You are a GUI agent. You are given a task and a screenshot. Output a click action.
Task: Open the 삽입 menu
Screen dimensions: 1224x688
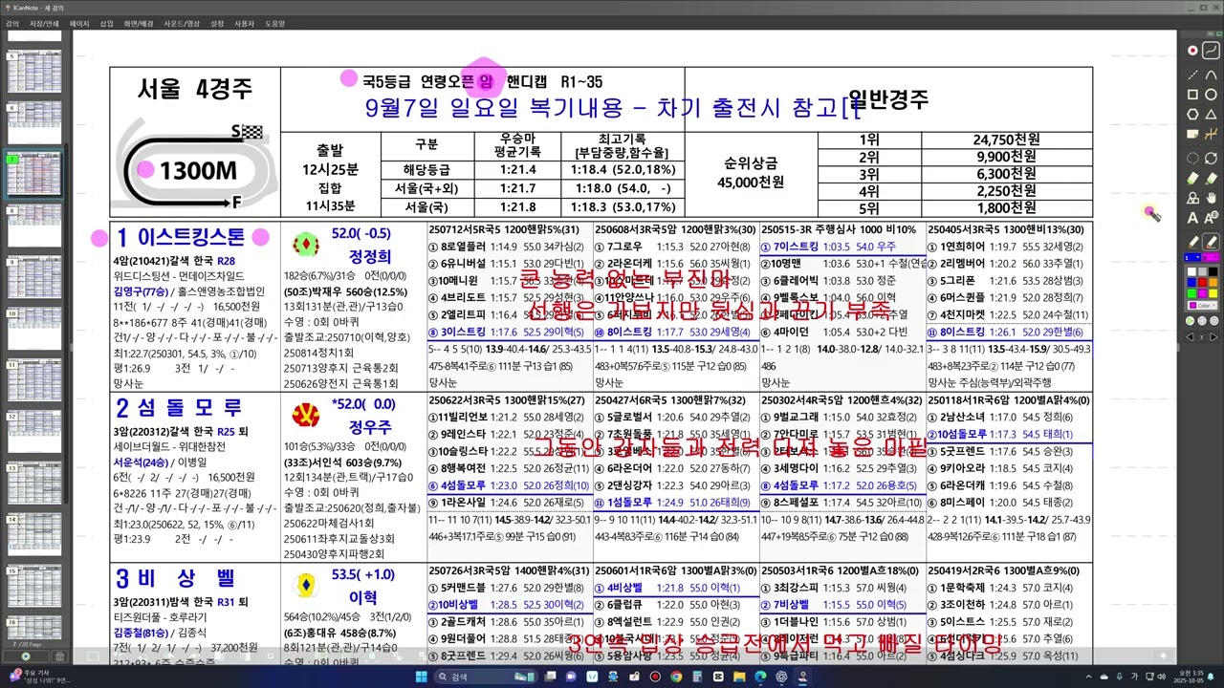click(x=106, y=23)
